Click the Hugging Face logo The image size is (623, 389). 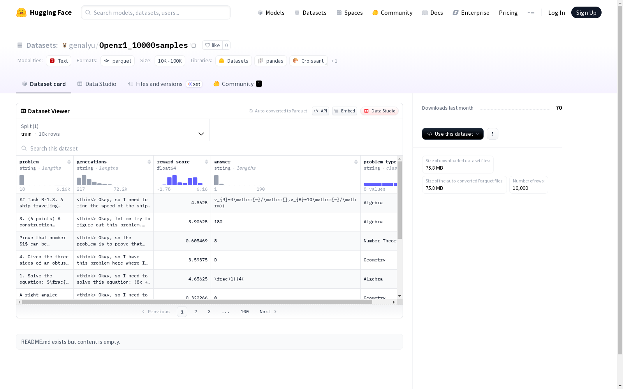(44, 12)
